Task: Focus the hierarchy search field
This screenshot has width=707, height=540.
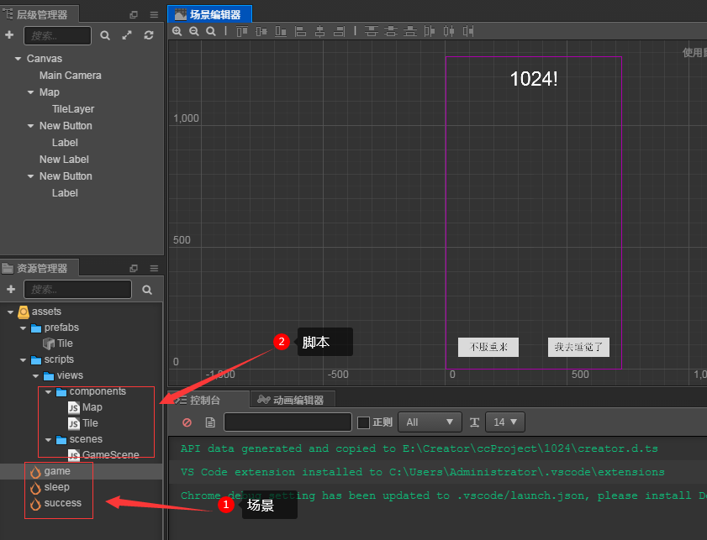Action: (x=58, y=35)
